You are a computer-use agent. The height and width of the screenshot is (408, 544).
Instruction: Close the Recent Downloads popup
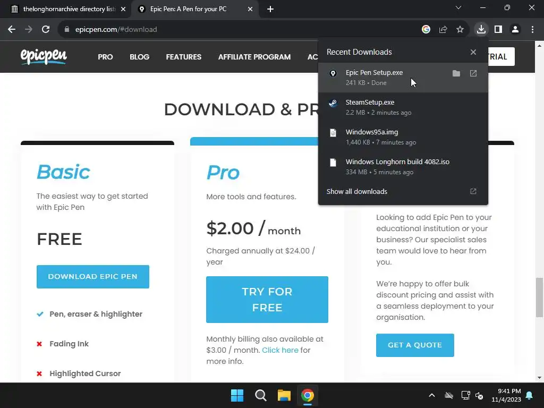pyautogui.click(x=473, y=52)
